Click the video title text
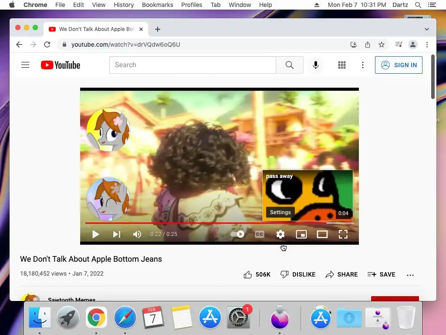Image resolution: width=446 pixels, height=335 pixels. [91, 259]
